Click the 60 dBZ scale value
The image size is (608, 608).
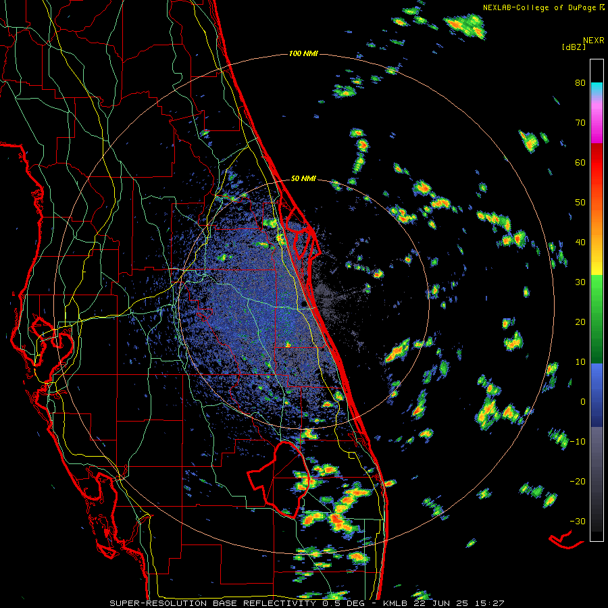tap(580, 162)
